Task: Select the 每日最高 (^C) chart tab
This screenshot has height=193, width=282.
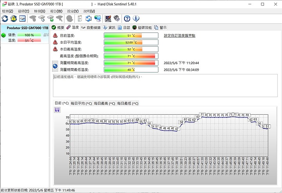Action: [105, 103]
